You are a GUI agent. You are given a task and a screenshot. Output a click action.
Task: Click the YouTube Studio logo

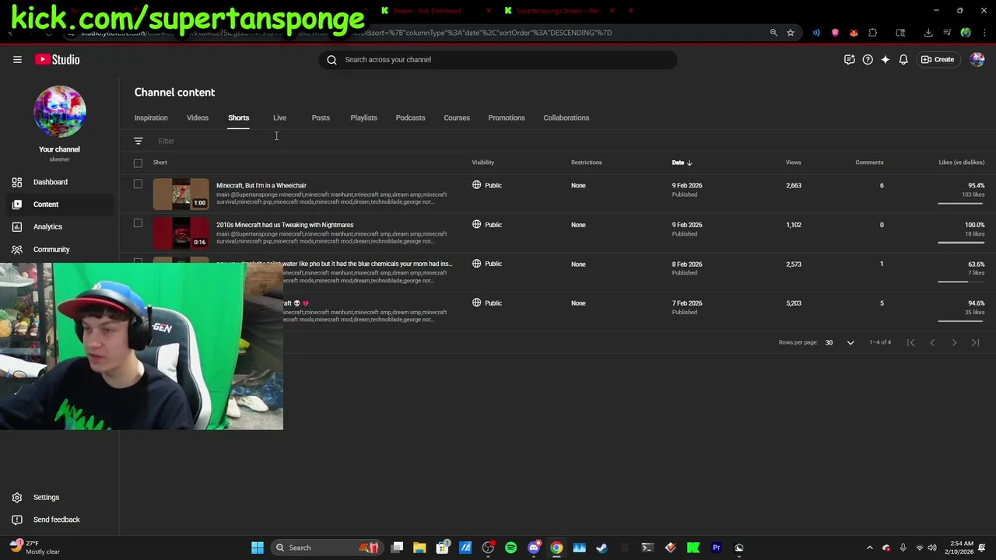[x=57, y=59]
